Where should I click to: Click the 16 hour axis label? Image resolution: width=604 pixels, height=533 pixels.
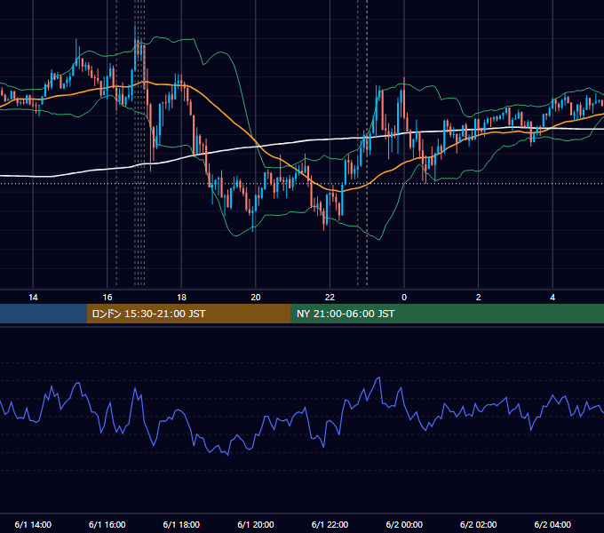(x=107, y=298)
